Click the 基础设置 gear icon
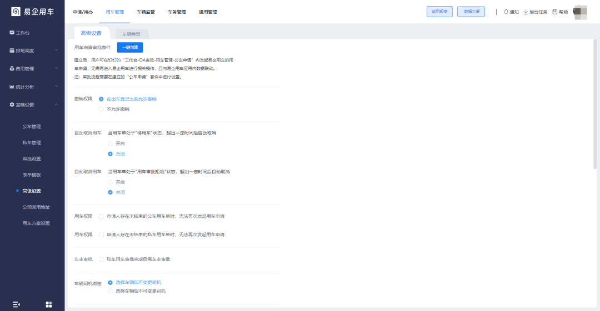600x311 pixels. pyautogui.click(x=12, y=105)
